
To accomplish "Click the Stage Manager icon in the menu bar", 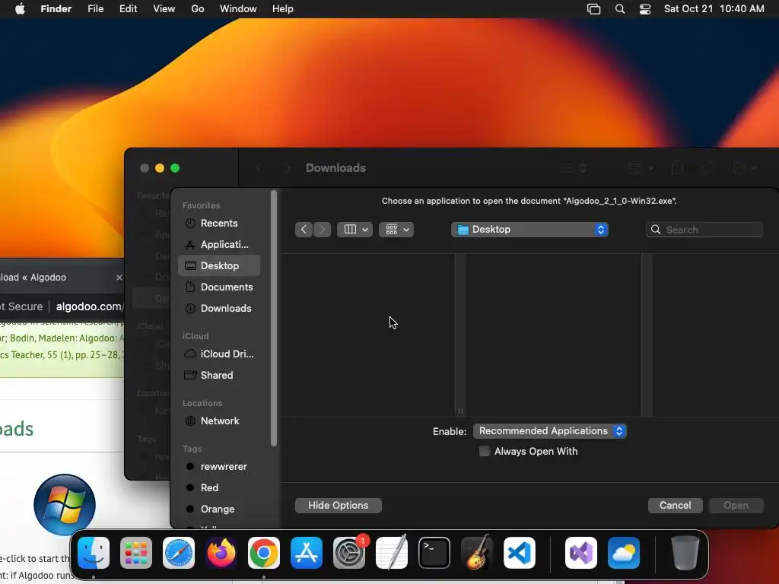I will pos(593,9).
